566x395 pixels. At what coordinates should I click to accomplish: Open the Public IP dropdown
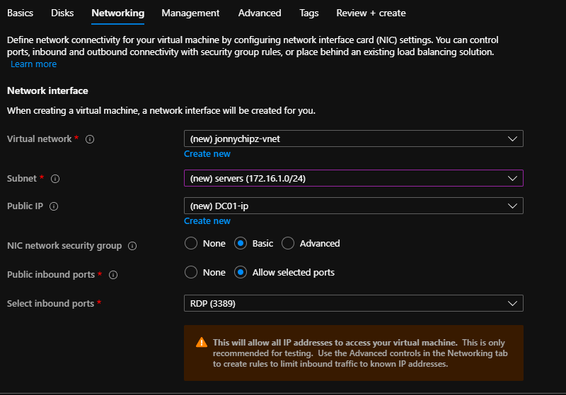pos(353,206)
